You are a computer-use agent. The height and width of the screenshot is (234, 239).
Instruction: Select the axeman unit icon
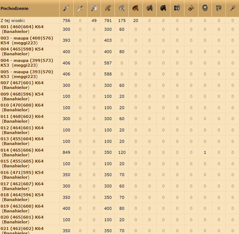(x=94, y=8)
